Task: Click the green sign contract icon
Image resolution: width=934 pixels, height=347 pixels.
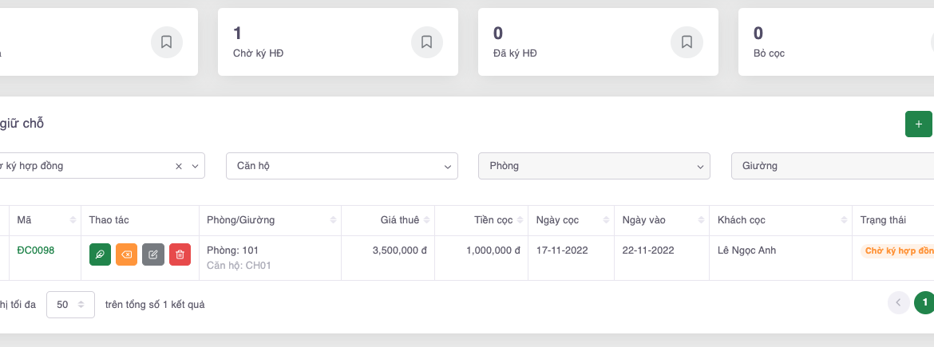Action: (100, 254)
